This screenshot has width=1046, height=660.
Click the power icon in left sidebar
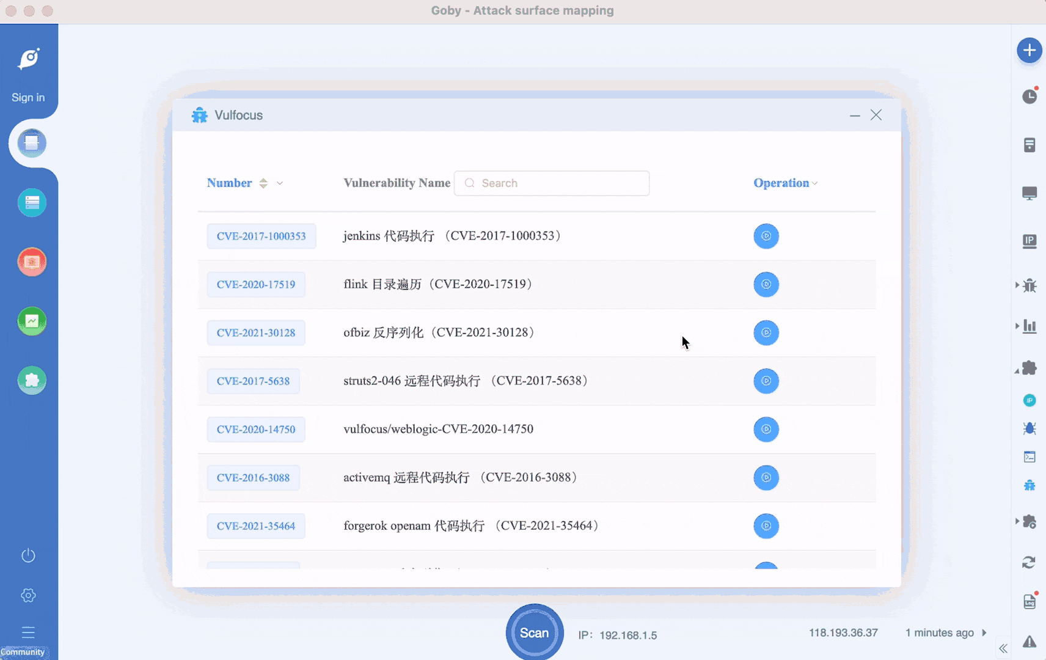pos(28,555)
